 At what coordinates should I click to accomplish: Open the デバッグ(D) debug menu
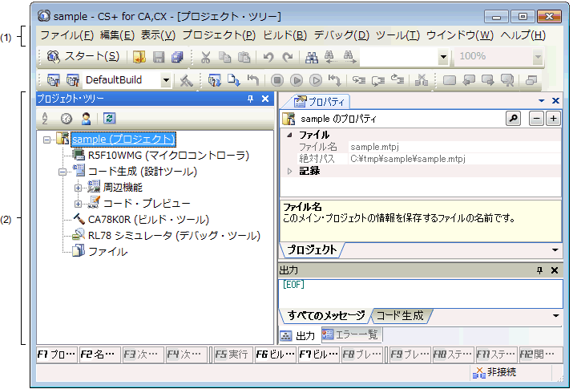pyautogui.click(x=341, y=35)
